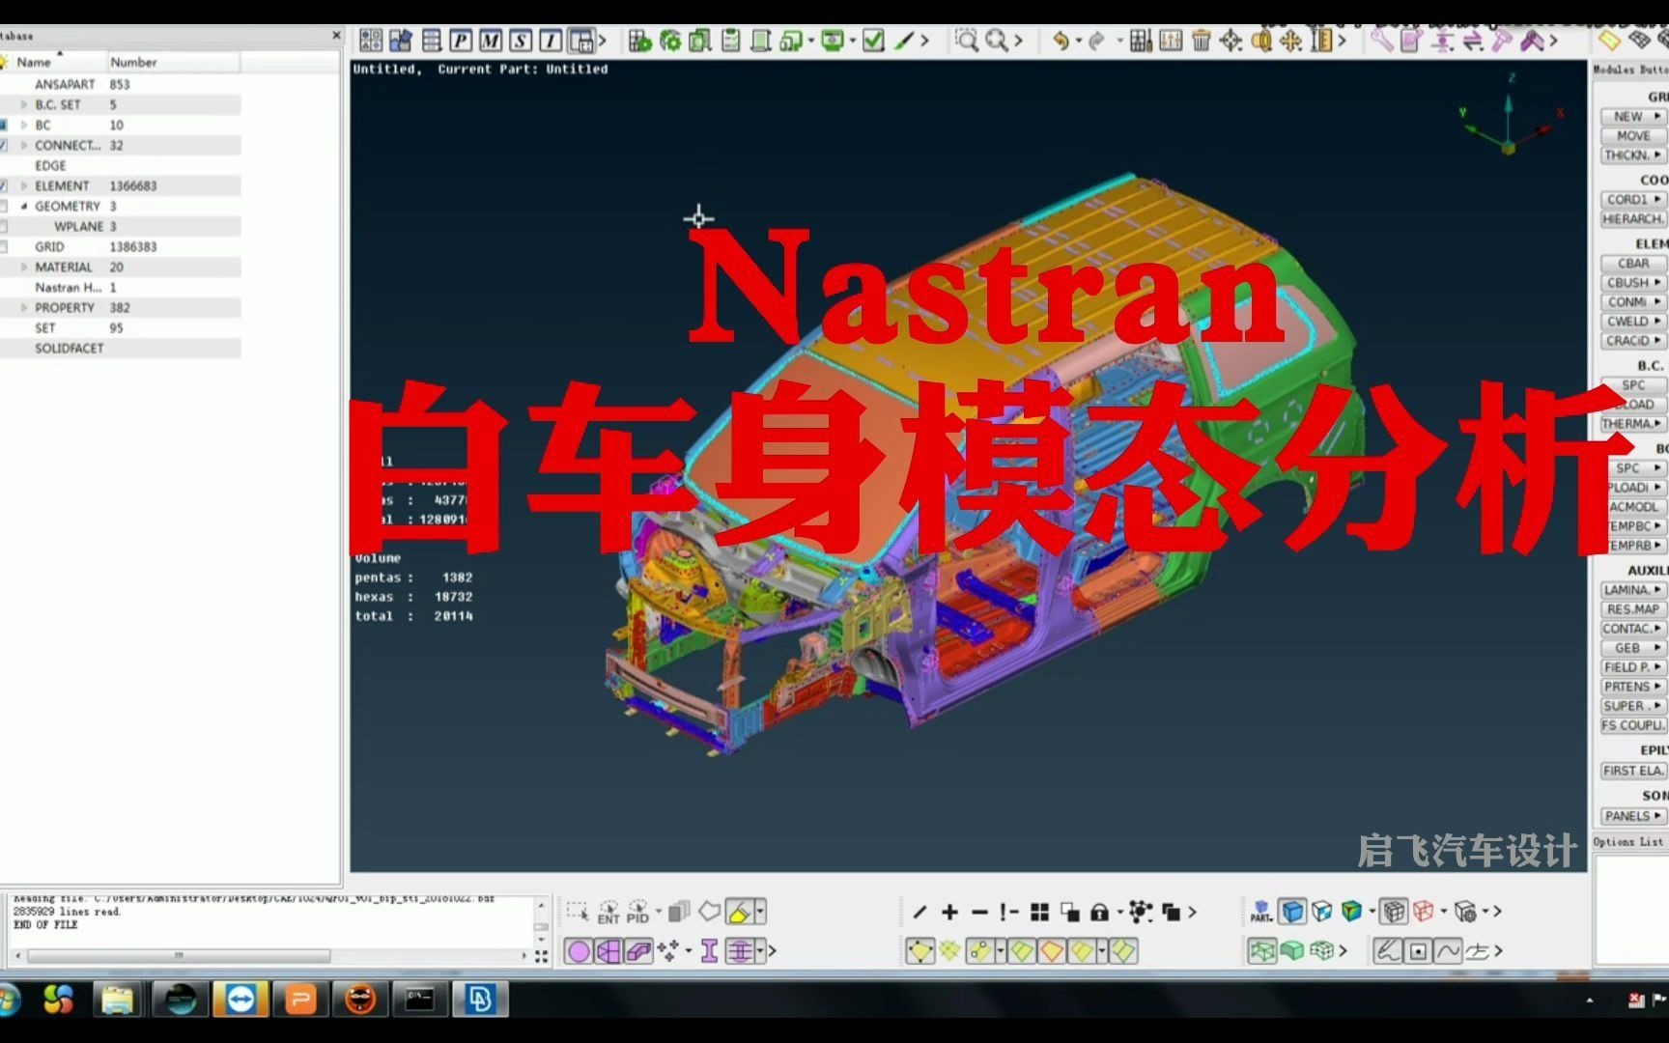Select the PID selection mode icon
Viewport: 1669px width, 1043px height.
tap(637, 910)
